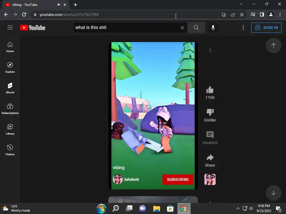Open the Windows Start menu
Screen dimensions: 286x214
pos(101,208)
